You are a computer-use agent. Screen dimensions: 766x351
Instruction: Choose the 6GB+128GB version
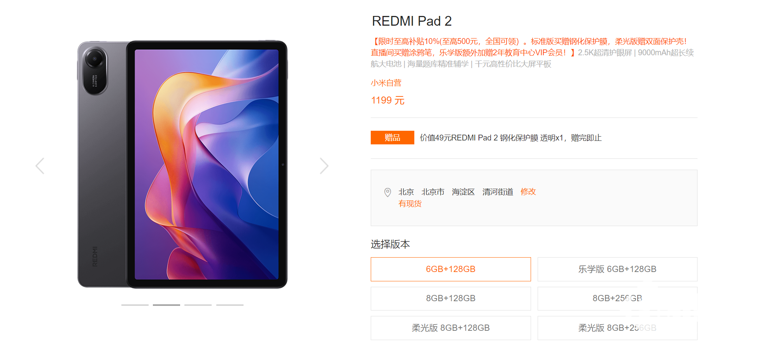[x=450, y=269]
